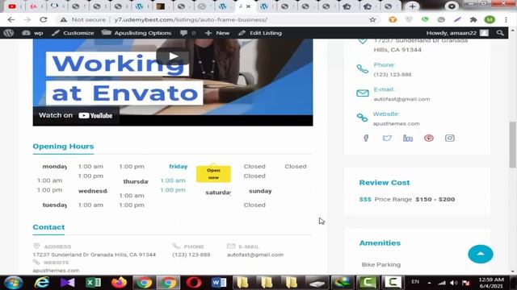
Task: Click the envelope E-mail icon in sidebar
Action: point(363,93)
